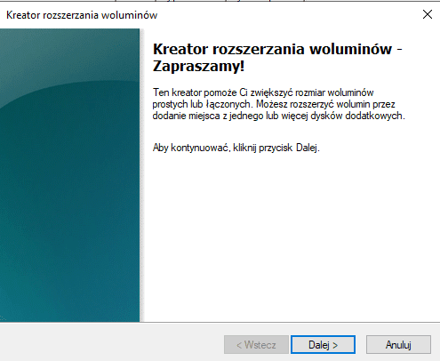440x361 pixels.
Task: Click the greyed-out < Wstecz button
Action: (x=256, y=344)
